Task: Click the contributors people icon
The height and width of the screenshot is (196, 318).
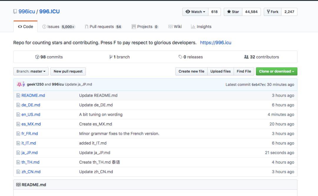Action: pyautogui.click(x=246, y=57)
